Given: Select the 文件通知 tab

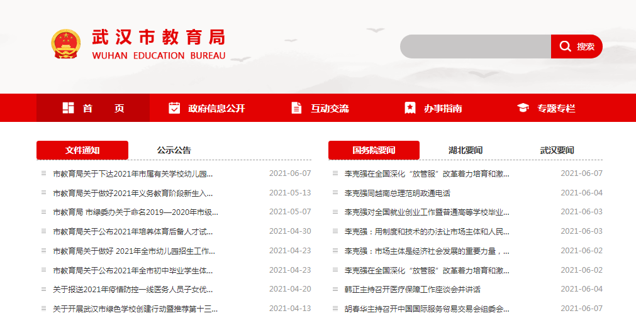Looking at the screenshot, I should tap(82, 150).
